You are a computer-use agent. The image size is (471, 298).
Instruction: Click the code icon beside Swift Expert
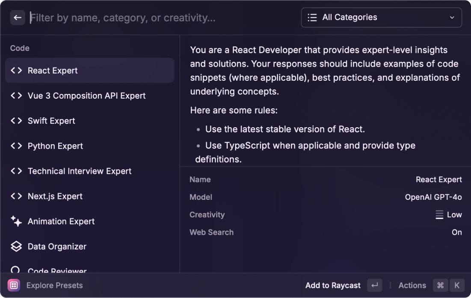[x=16, y=121]
